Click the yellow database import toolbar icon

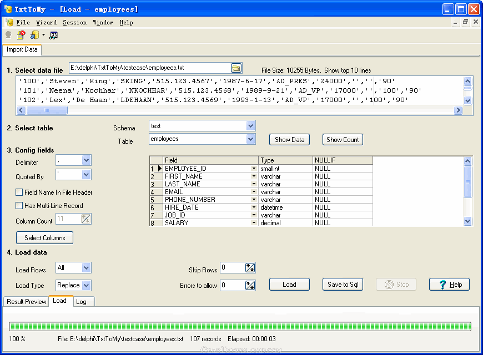tap(34, 35)
